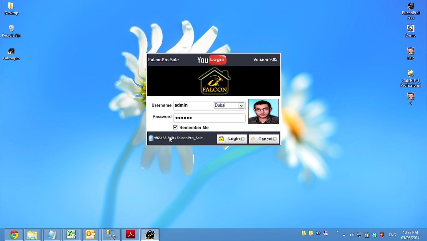Open Adobe Reader from the taskbar
Screen dimensions: 427x241
click(130, 235)
